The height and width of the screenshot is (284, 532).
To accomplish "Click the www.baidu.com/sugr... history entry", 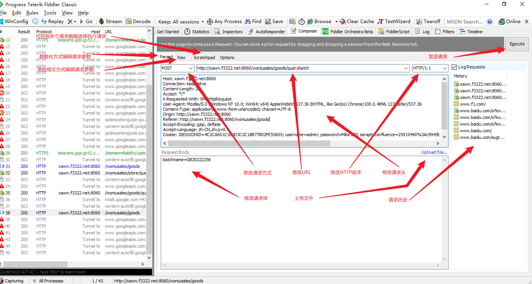I will coord(482,137).
